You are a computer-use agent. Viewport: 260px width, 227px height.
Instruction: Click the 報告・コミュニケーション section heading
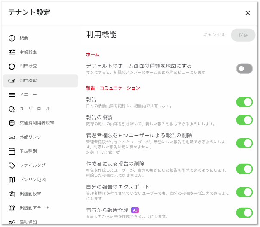(x=113, y=88)
